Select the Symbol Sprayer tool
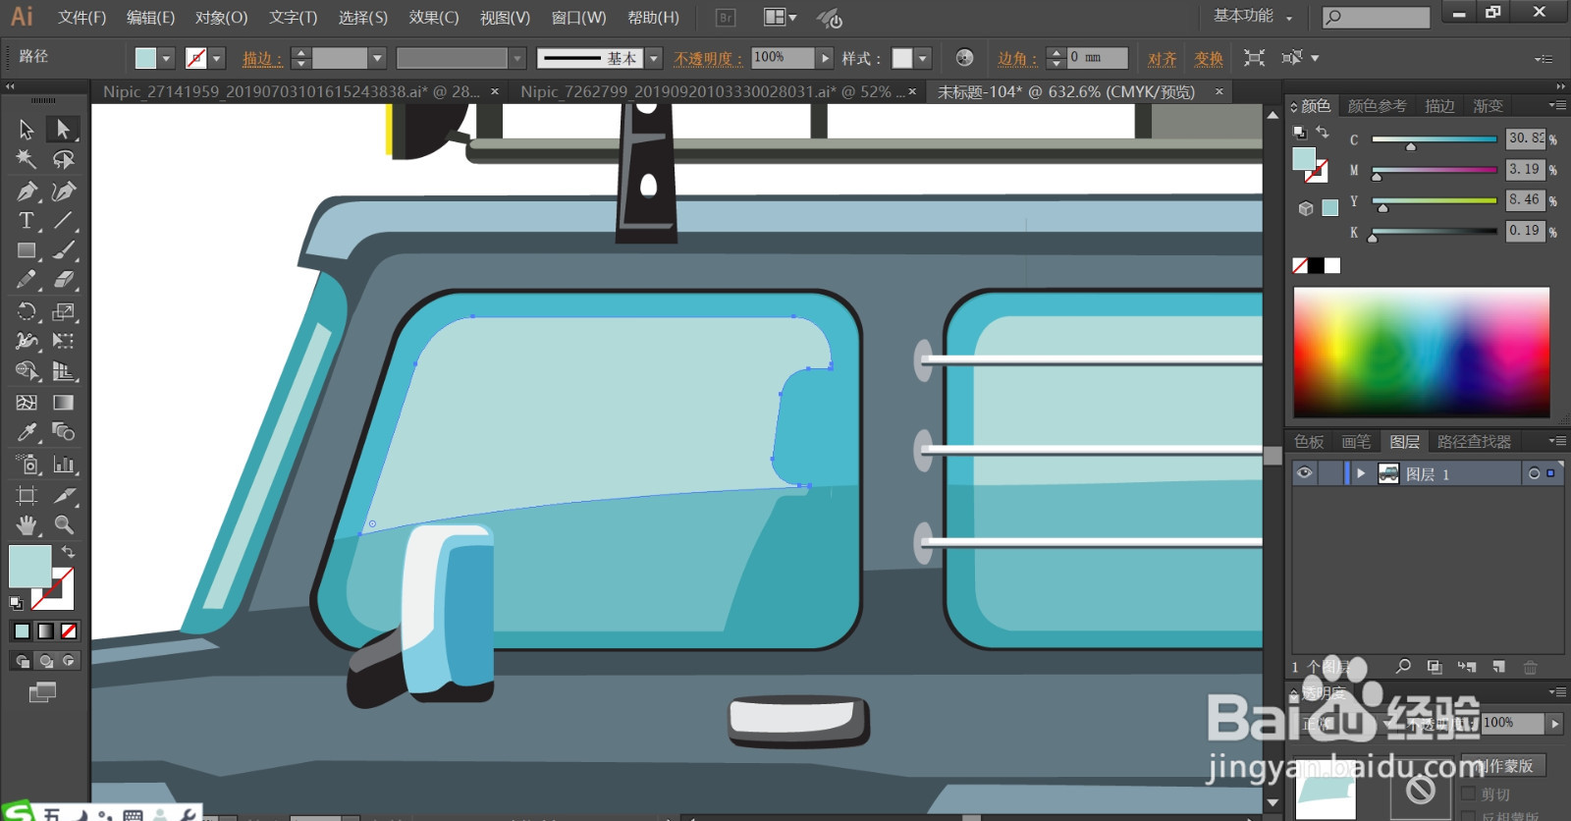Screen dimensions: 1571x821 point(27,465)
